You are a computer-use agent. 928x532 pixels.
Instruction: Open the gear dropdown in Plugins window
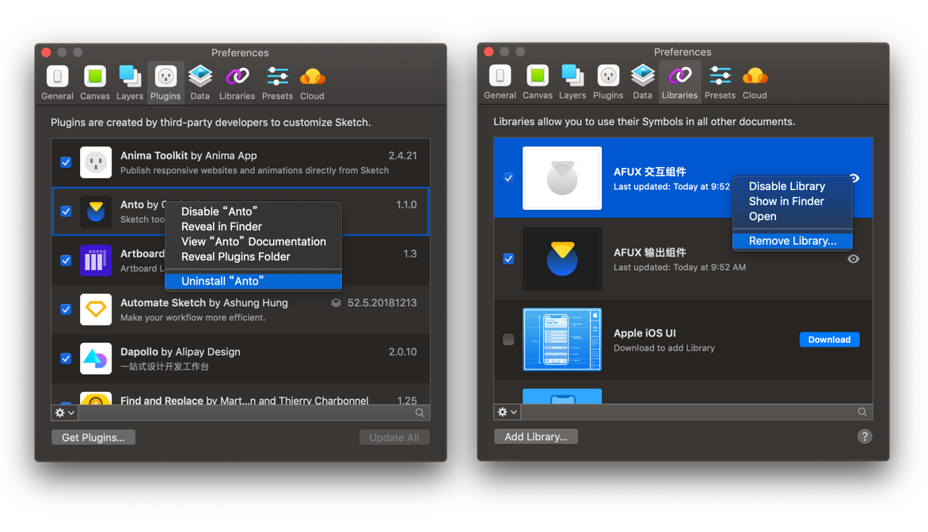[64, 413]
